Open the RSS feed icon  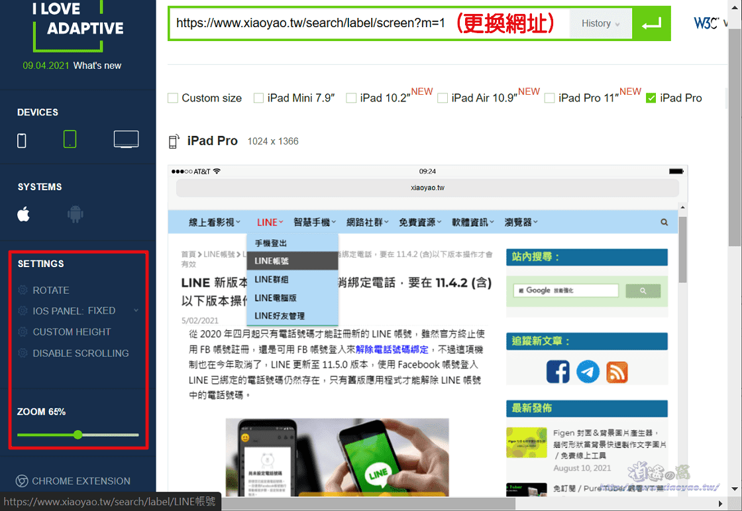tap(617, 372)
